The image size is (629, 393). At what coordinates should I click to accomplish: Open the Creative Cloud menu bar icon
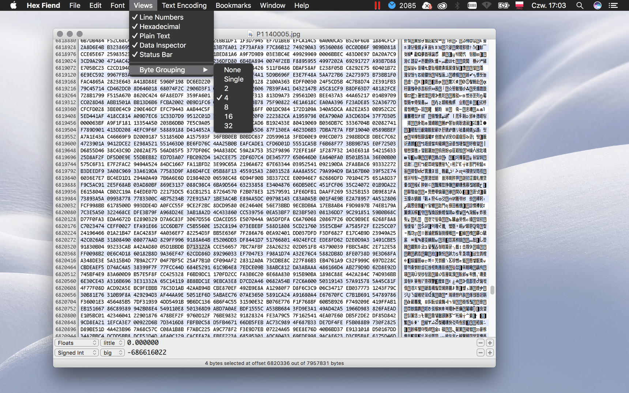[x=442, y=5]
